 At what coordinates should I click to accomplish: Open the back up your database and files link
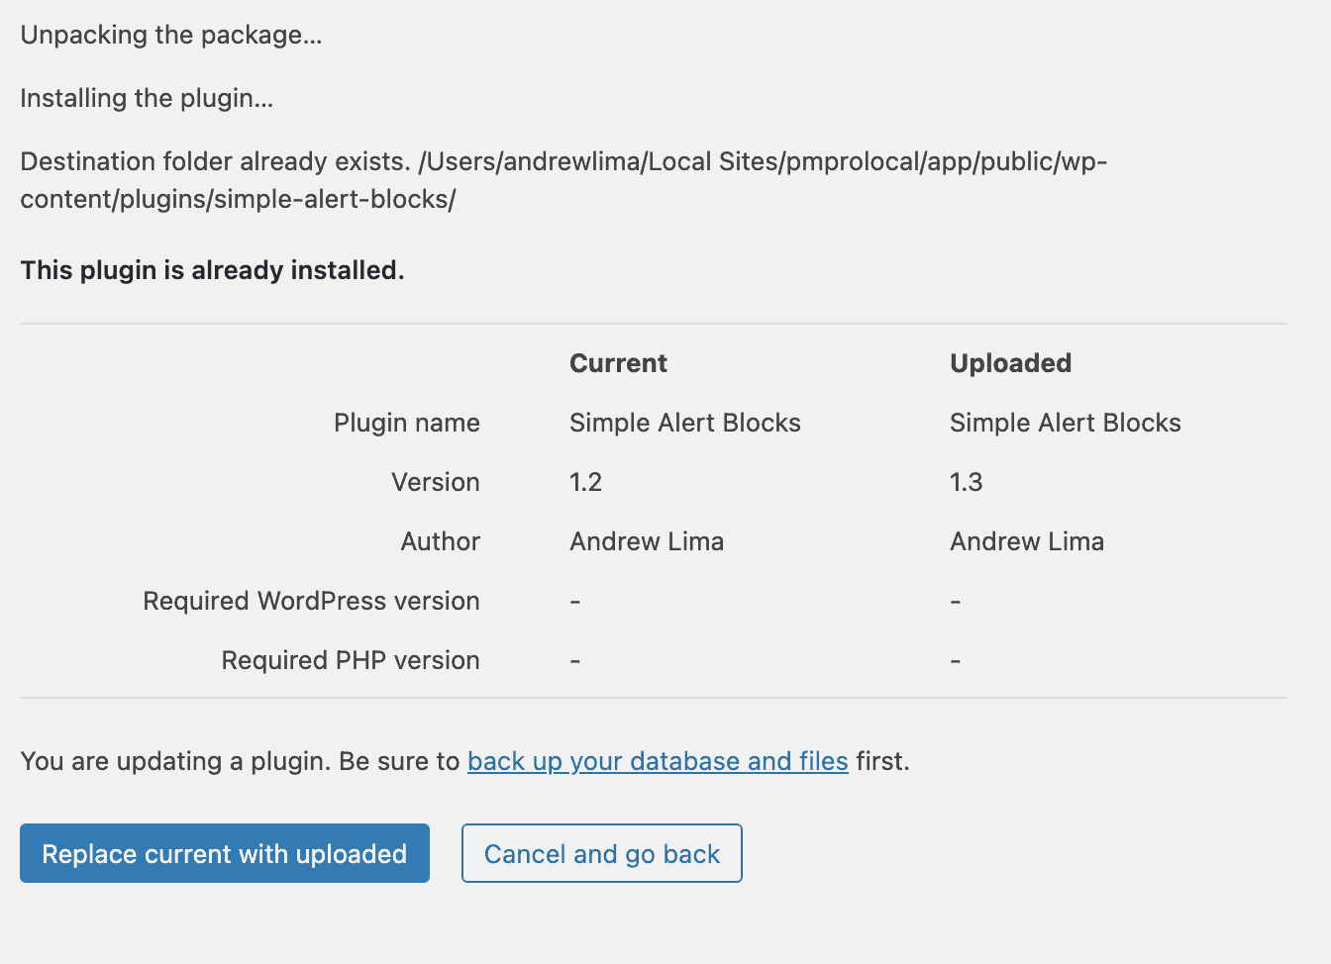[657, 761]
